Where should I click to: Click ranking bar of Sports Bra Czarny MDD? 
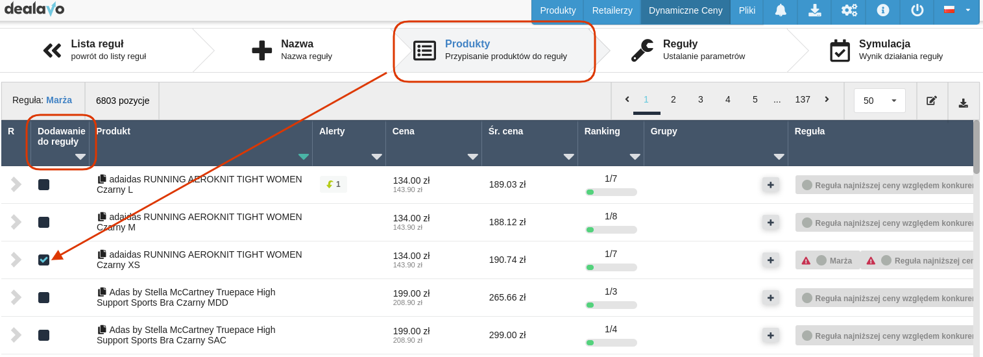pos(611,305)
